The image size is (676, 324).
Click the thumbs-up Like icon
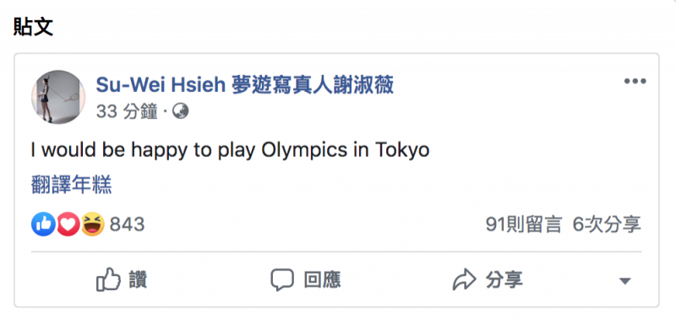(108, 279)
